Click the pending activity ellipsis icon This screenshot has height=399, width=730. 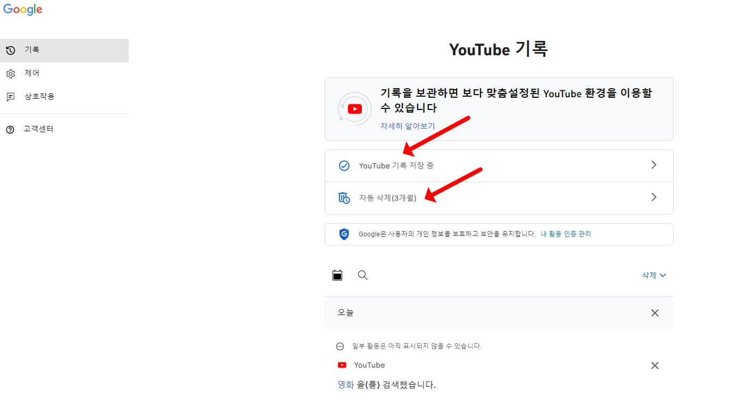[341, 346]
